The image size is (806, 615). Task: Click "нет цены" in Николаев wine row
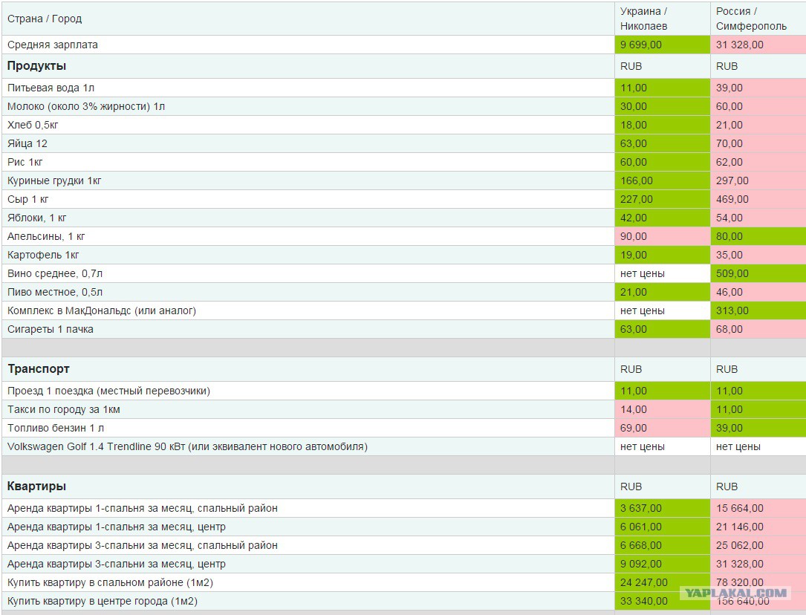(643, 273)
